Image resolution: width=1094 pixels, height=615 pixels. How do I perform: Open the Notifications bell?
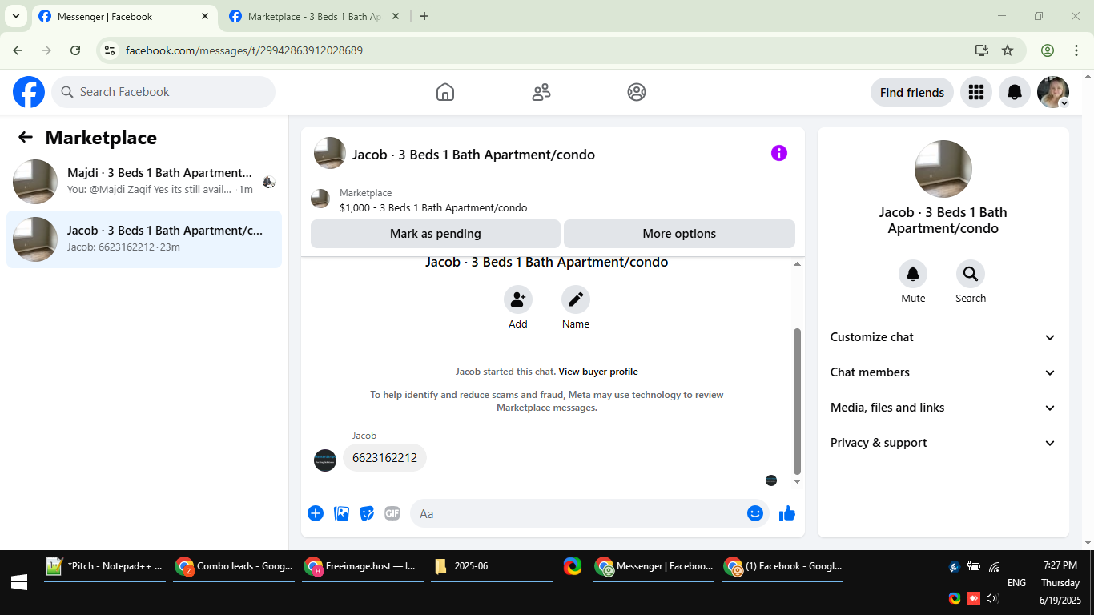[x=1015, y=92]
